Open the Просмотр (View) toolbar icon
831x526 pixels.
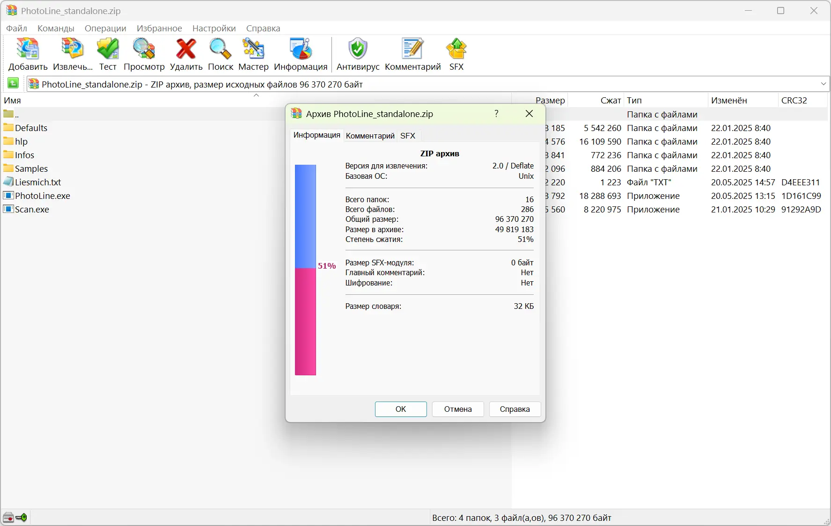point(144,49)
